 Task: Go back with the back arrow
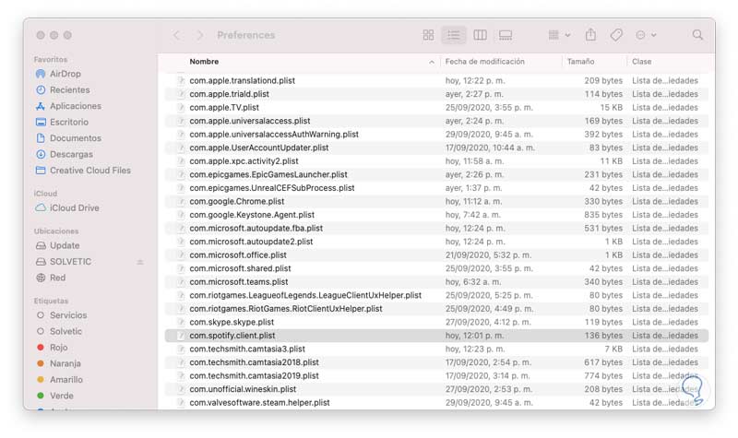(176, 35)
